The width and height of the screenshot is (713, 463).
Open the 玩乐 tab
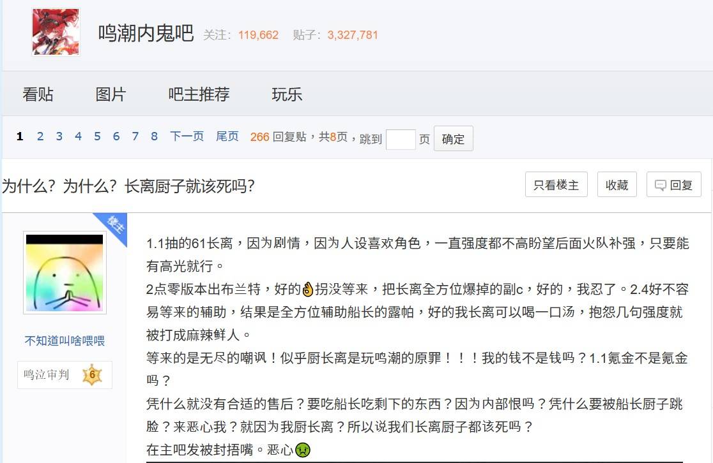(x=286, y=94)
